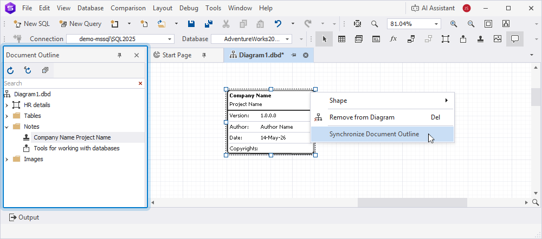Click the magnifier search icon in toolbar
Screen dimensions: 542x239
click(x=375, y=24)
